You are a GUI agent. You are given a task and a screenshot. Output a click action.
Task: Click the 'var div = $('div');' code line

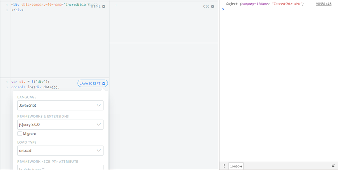(30, 82)
